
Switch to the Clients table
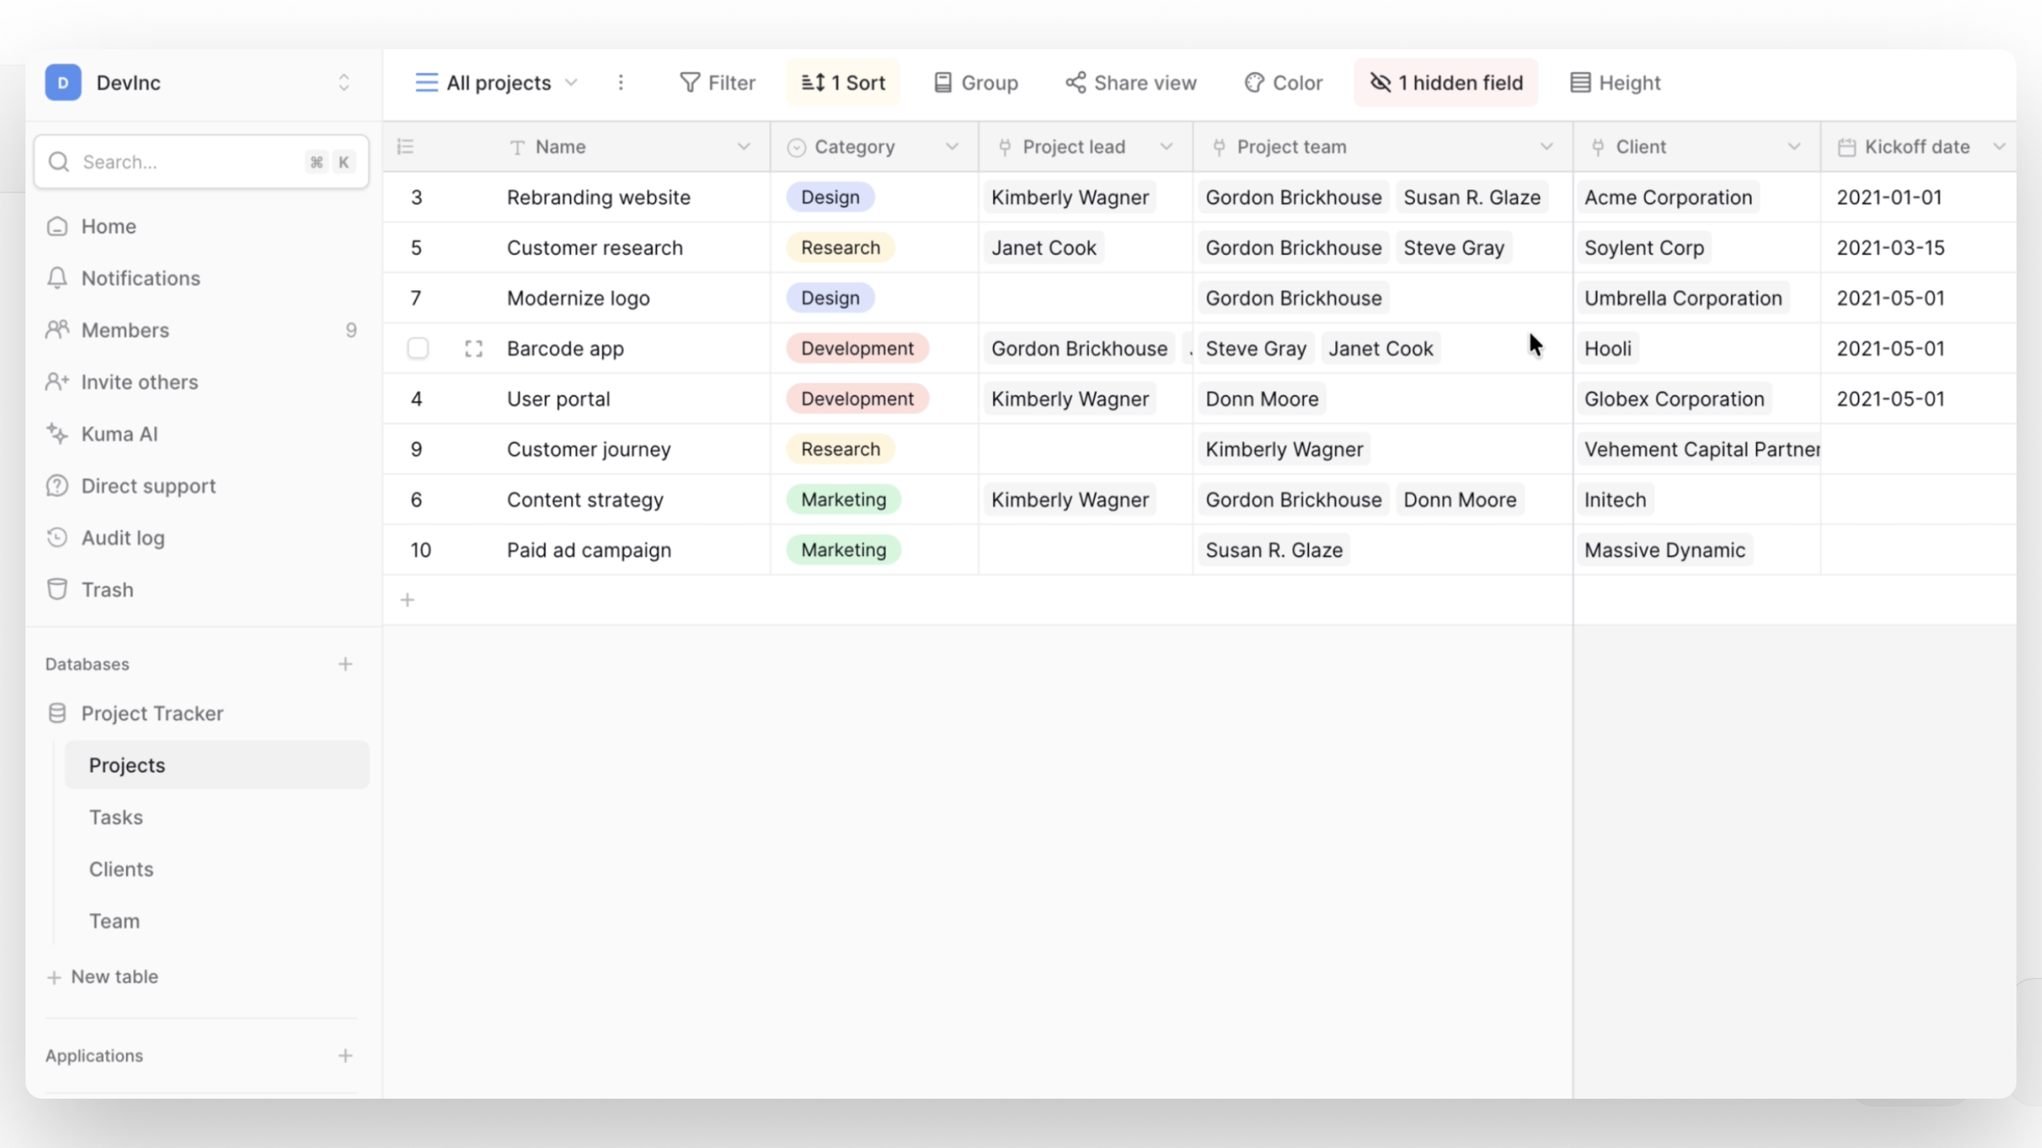click(x=121, y=869)
